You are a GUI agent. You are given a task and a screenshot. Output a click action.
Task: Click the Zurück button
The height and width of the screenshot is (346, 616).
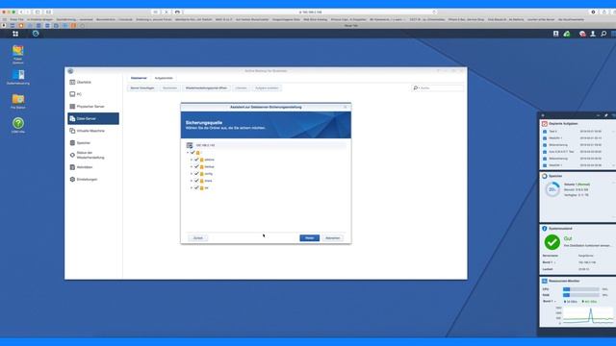(198, 238)
